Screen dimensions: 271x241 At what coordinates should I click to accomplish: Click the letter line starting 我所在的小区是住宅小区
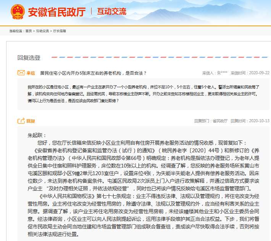click(144, 87)
